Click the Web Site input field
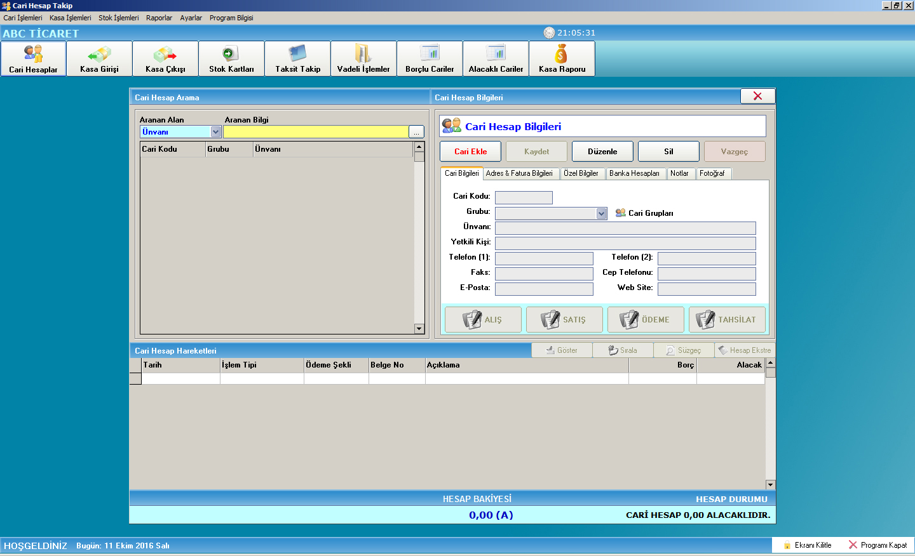The height and width of the screenshot is (556, 915). pyautogui.click(x=707, y=289)
